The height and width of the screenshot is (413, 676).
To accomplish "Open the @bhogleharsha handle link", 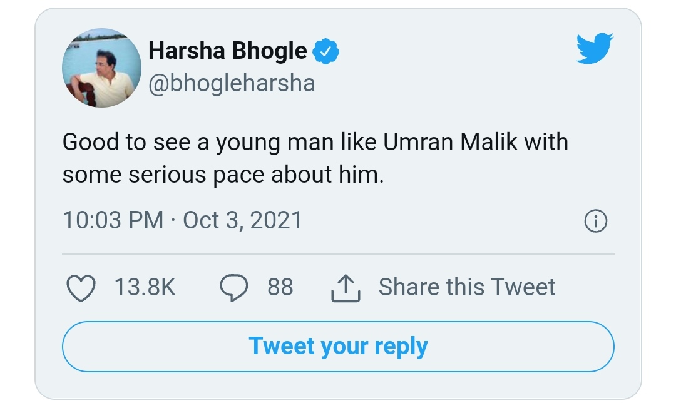I will [232, 83].
